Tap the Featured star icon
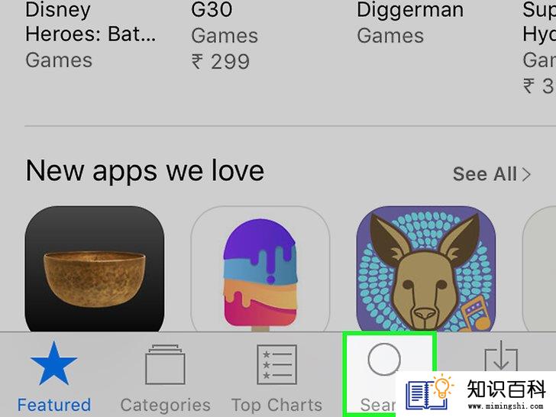The width and height of the screenshot is (556, 417). coord(53,364)
